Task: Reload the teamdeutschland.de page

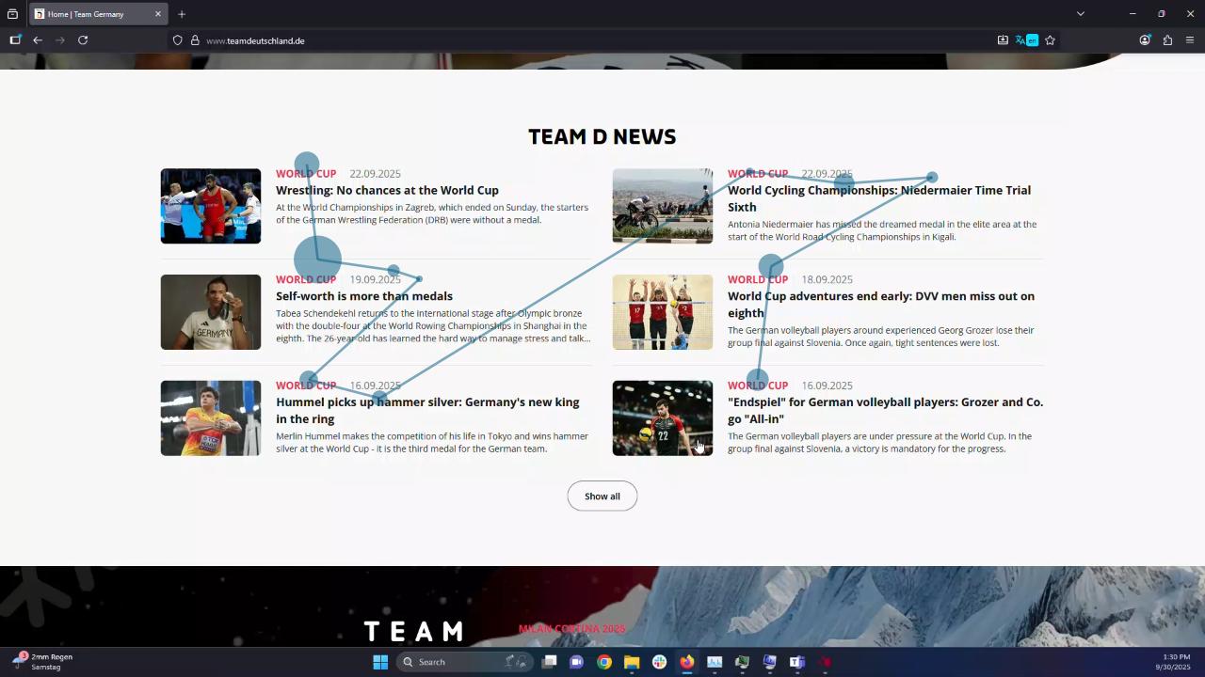Action: [x=83, y=39]
